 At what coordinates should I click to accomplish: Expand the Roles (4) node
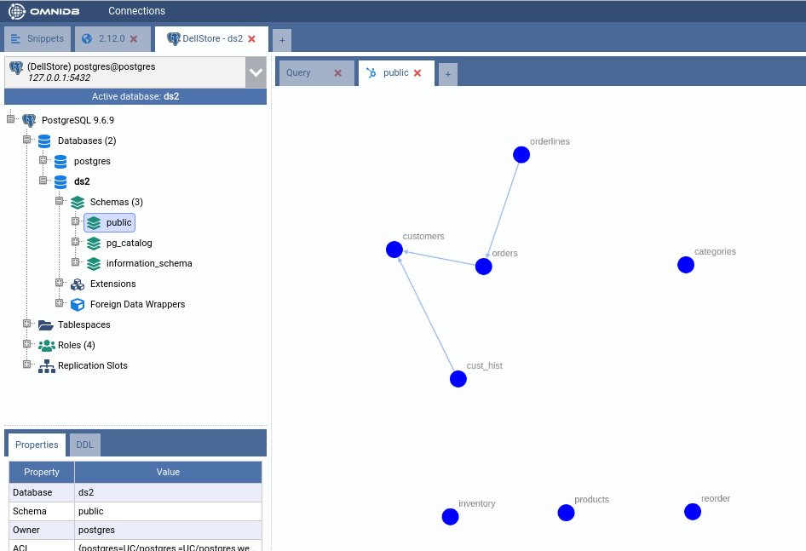pyautogui.click(x=26, y=344)
